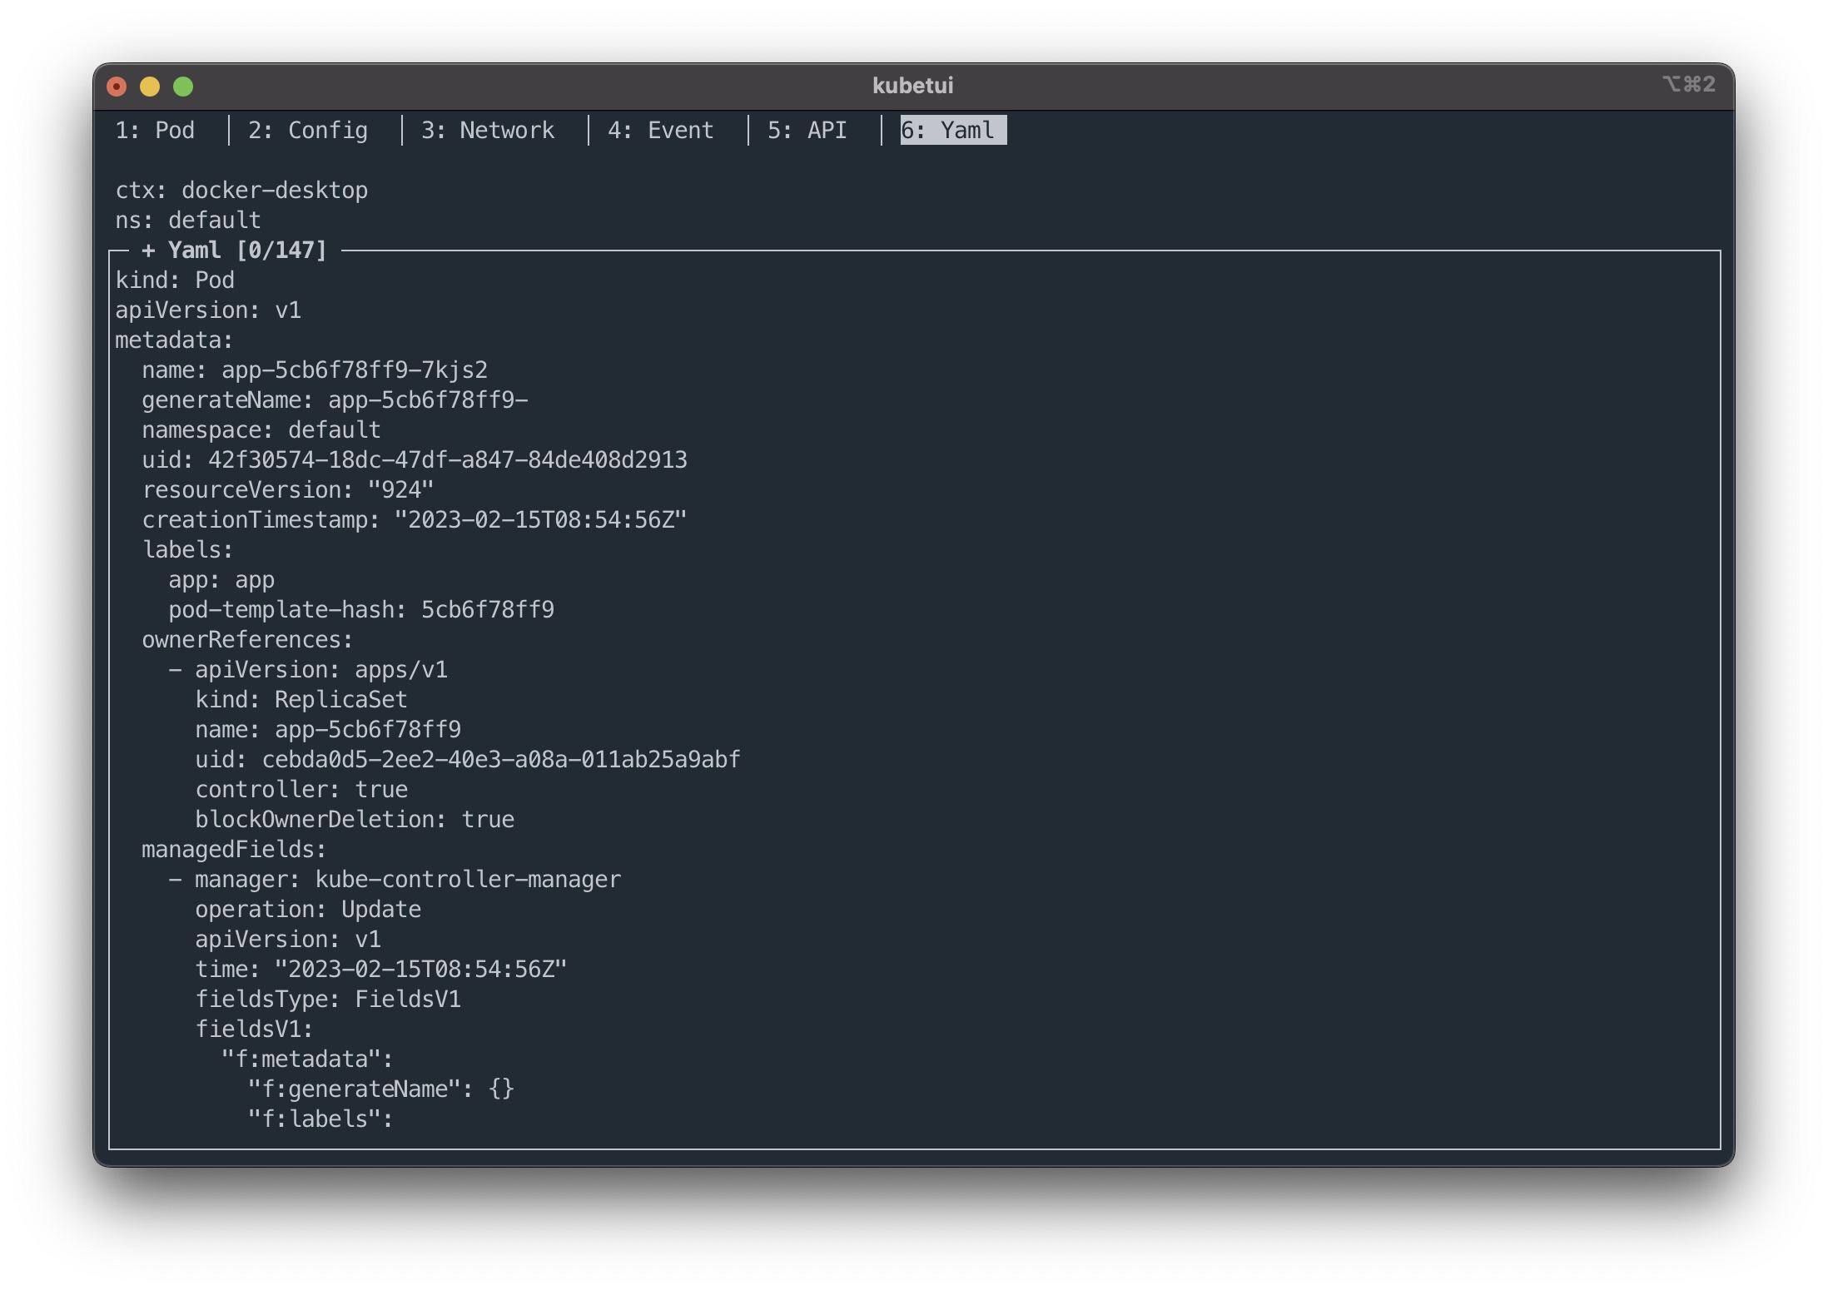This screenshot has width=1828, height=1290.
Task: Click the highlighted 6: Yaml tab
Action: (x=952, y=131)
